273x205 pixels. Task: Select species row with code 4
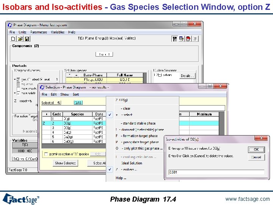pyautogui.click(x=74, y=132)
